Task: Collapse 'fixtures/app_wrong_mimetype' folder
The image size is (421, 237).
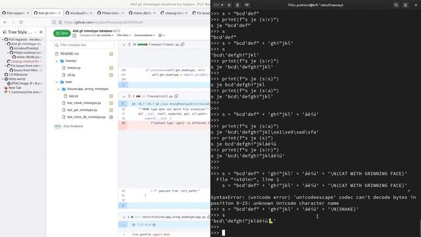Action: point(59,89)
